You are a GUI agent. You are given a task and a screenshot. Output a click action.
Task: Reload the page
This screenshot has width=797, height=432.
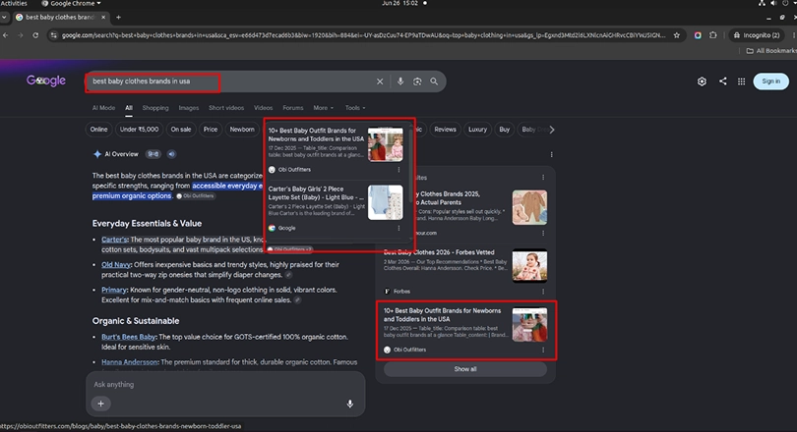pyautogui.click(x=35, y=35)
